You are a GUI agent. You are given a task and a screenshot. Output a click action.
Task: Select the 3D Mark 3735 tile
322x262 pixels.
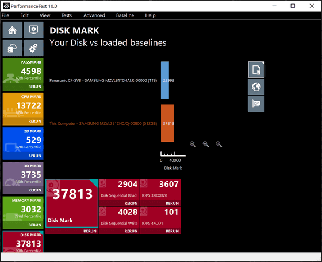pyautogui.click(x=23, y=175)
